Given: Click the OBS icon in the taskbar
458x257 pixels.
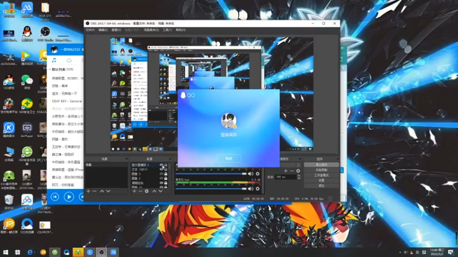Looking at the screenshot, I should coord(101,252).
